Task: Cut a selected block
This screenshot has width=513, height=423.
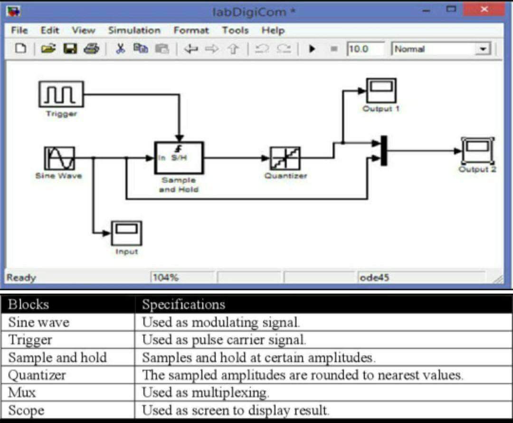Action: coord(121,49)
